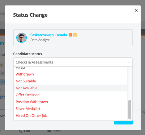Click the Call phone icon behind dialog
The image size is (145, 135).
click(x=21, y=131)
